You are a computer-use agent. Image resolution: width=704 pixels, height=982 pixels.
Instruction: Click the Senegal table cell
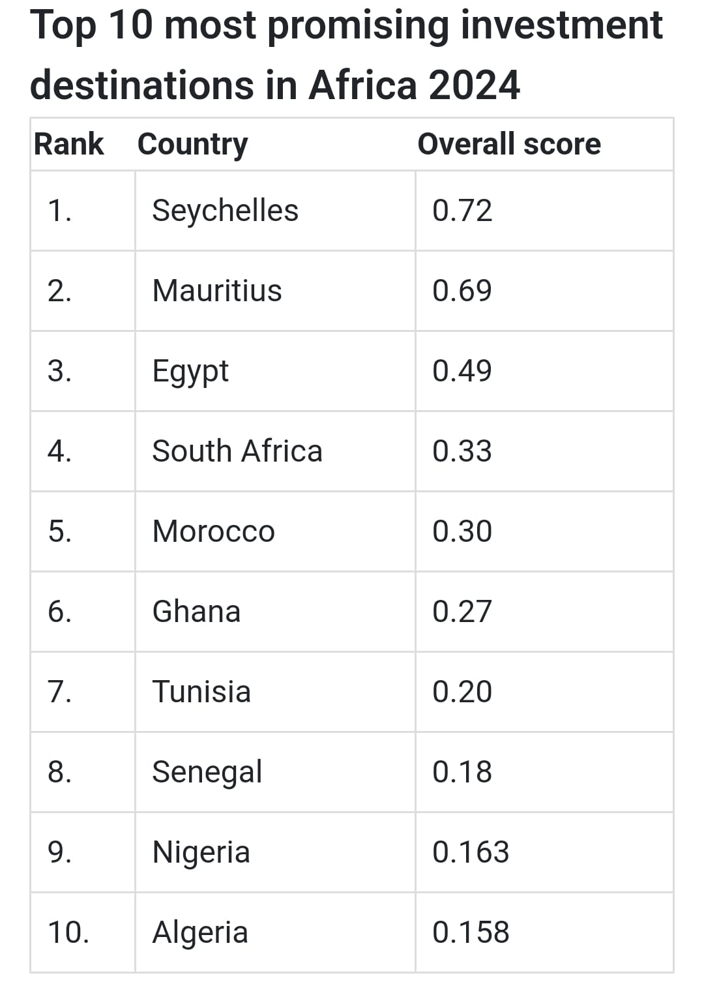point(207,772)
